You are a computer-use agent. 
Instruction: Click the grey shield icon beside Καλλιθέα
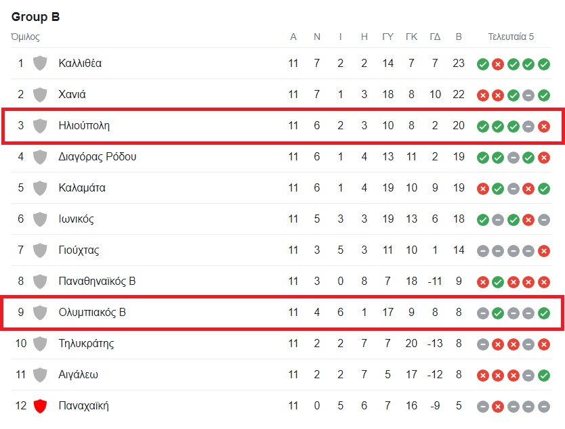[40, 64]
